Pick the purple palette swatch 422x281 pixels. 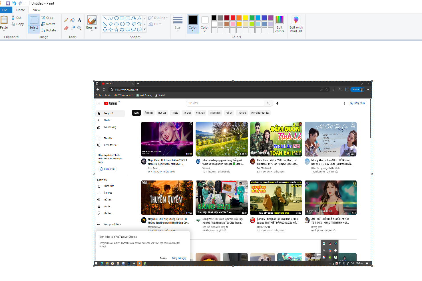(x=270, y=18)
